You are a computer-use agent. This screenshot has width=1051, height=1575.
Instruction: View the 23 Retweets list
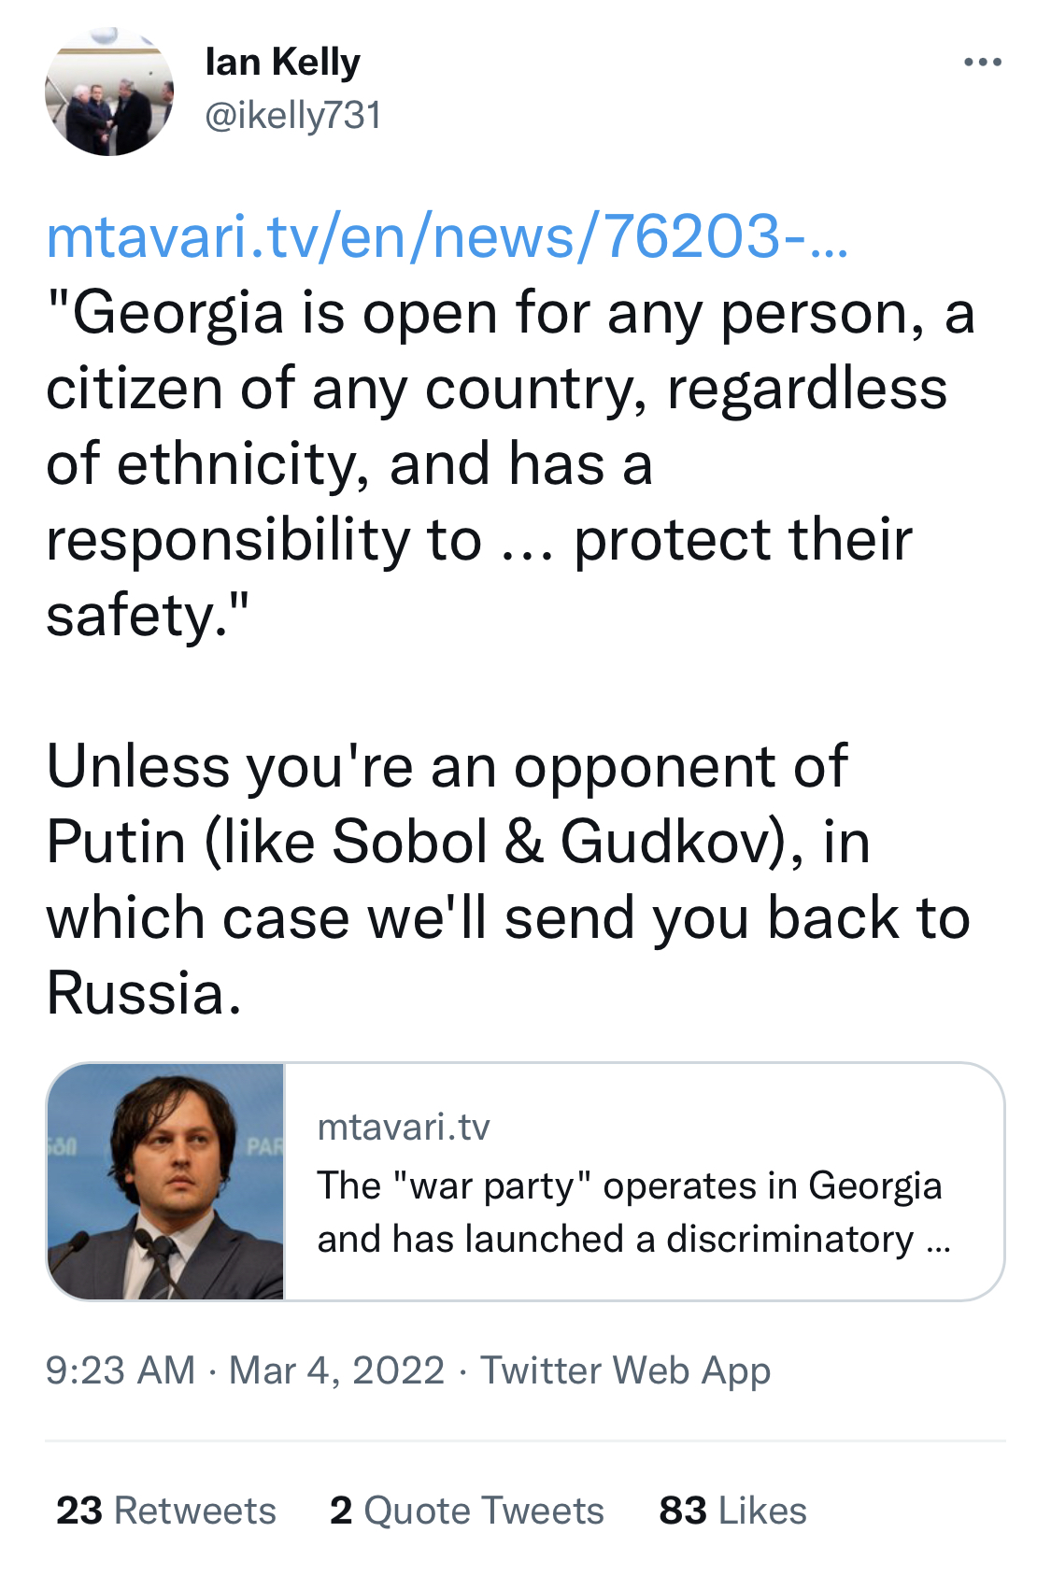click(x=166, y=1511)
